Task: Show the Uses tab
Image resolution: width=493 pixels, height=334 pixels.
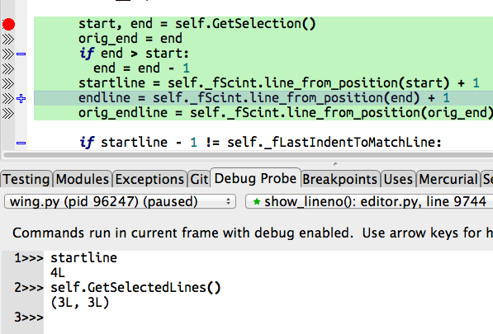Action: (x=398, y=179)
